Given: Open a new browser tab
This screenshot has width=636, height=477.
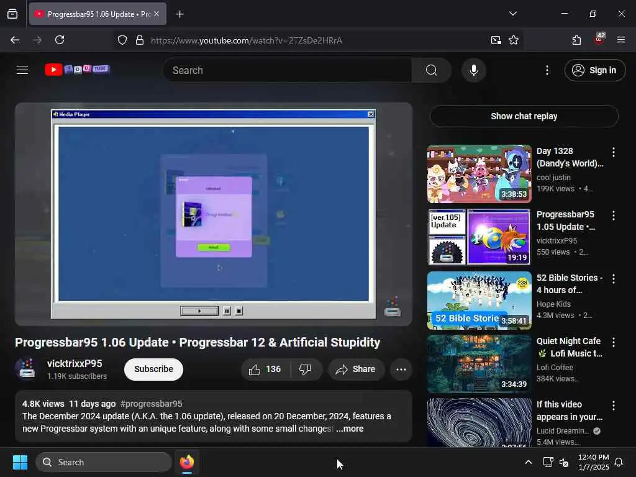Looking at the screenshot, I should (179, 14).
